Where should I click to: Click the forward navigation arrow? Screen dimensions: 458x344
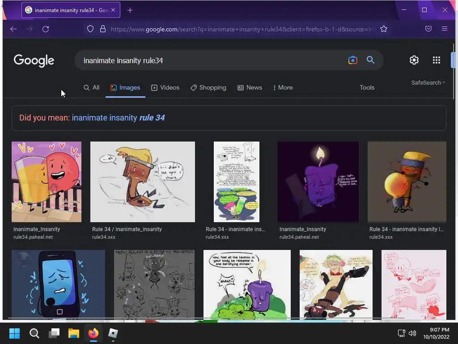(x=30, y=29)
